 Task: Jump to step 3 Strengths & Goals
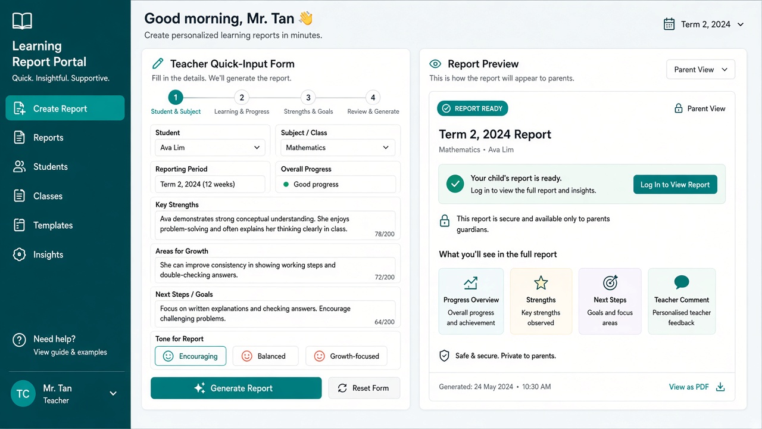pyautogui.click(x=308, y=102)
